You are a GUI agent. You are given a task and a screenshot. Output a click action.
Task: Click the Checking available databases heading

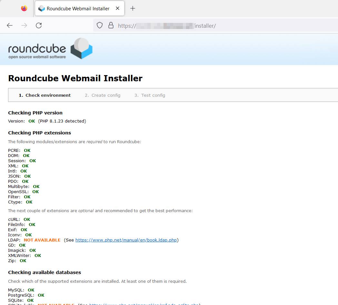click(x=45, y=272)
